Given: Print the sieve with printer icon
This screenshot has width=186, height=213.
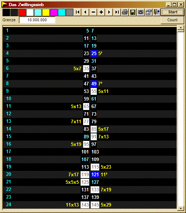Looking at the screenshot, I should [125, 12].
